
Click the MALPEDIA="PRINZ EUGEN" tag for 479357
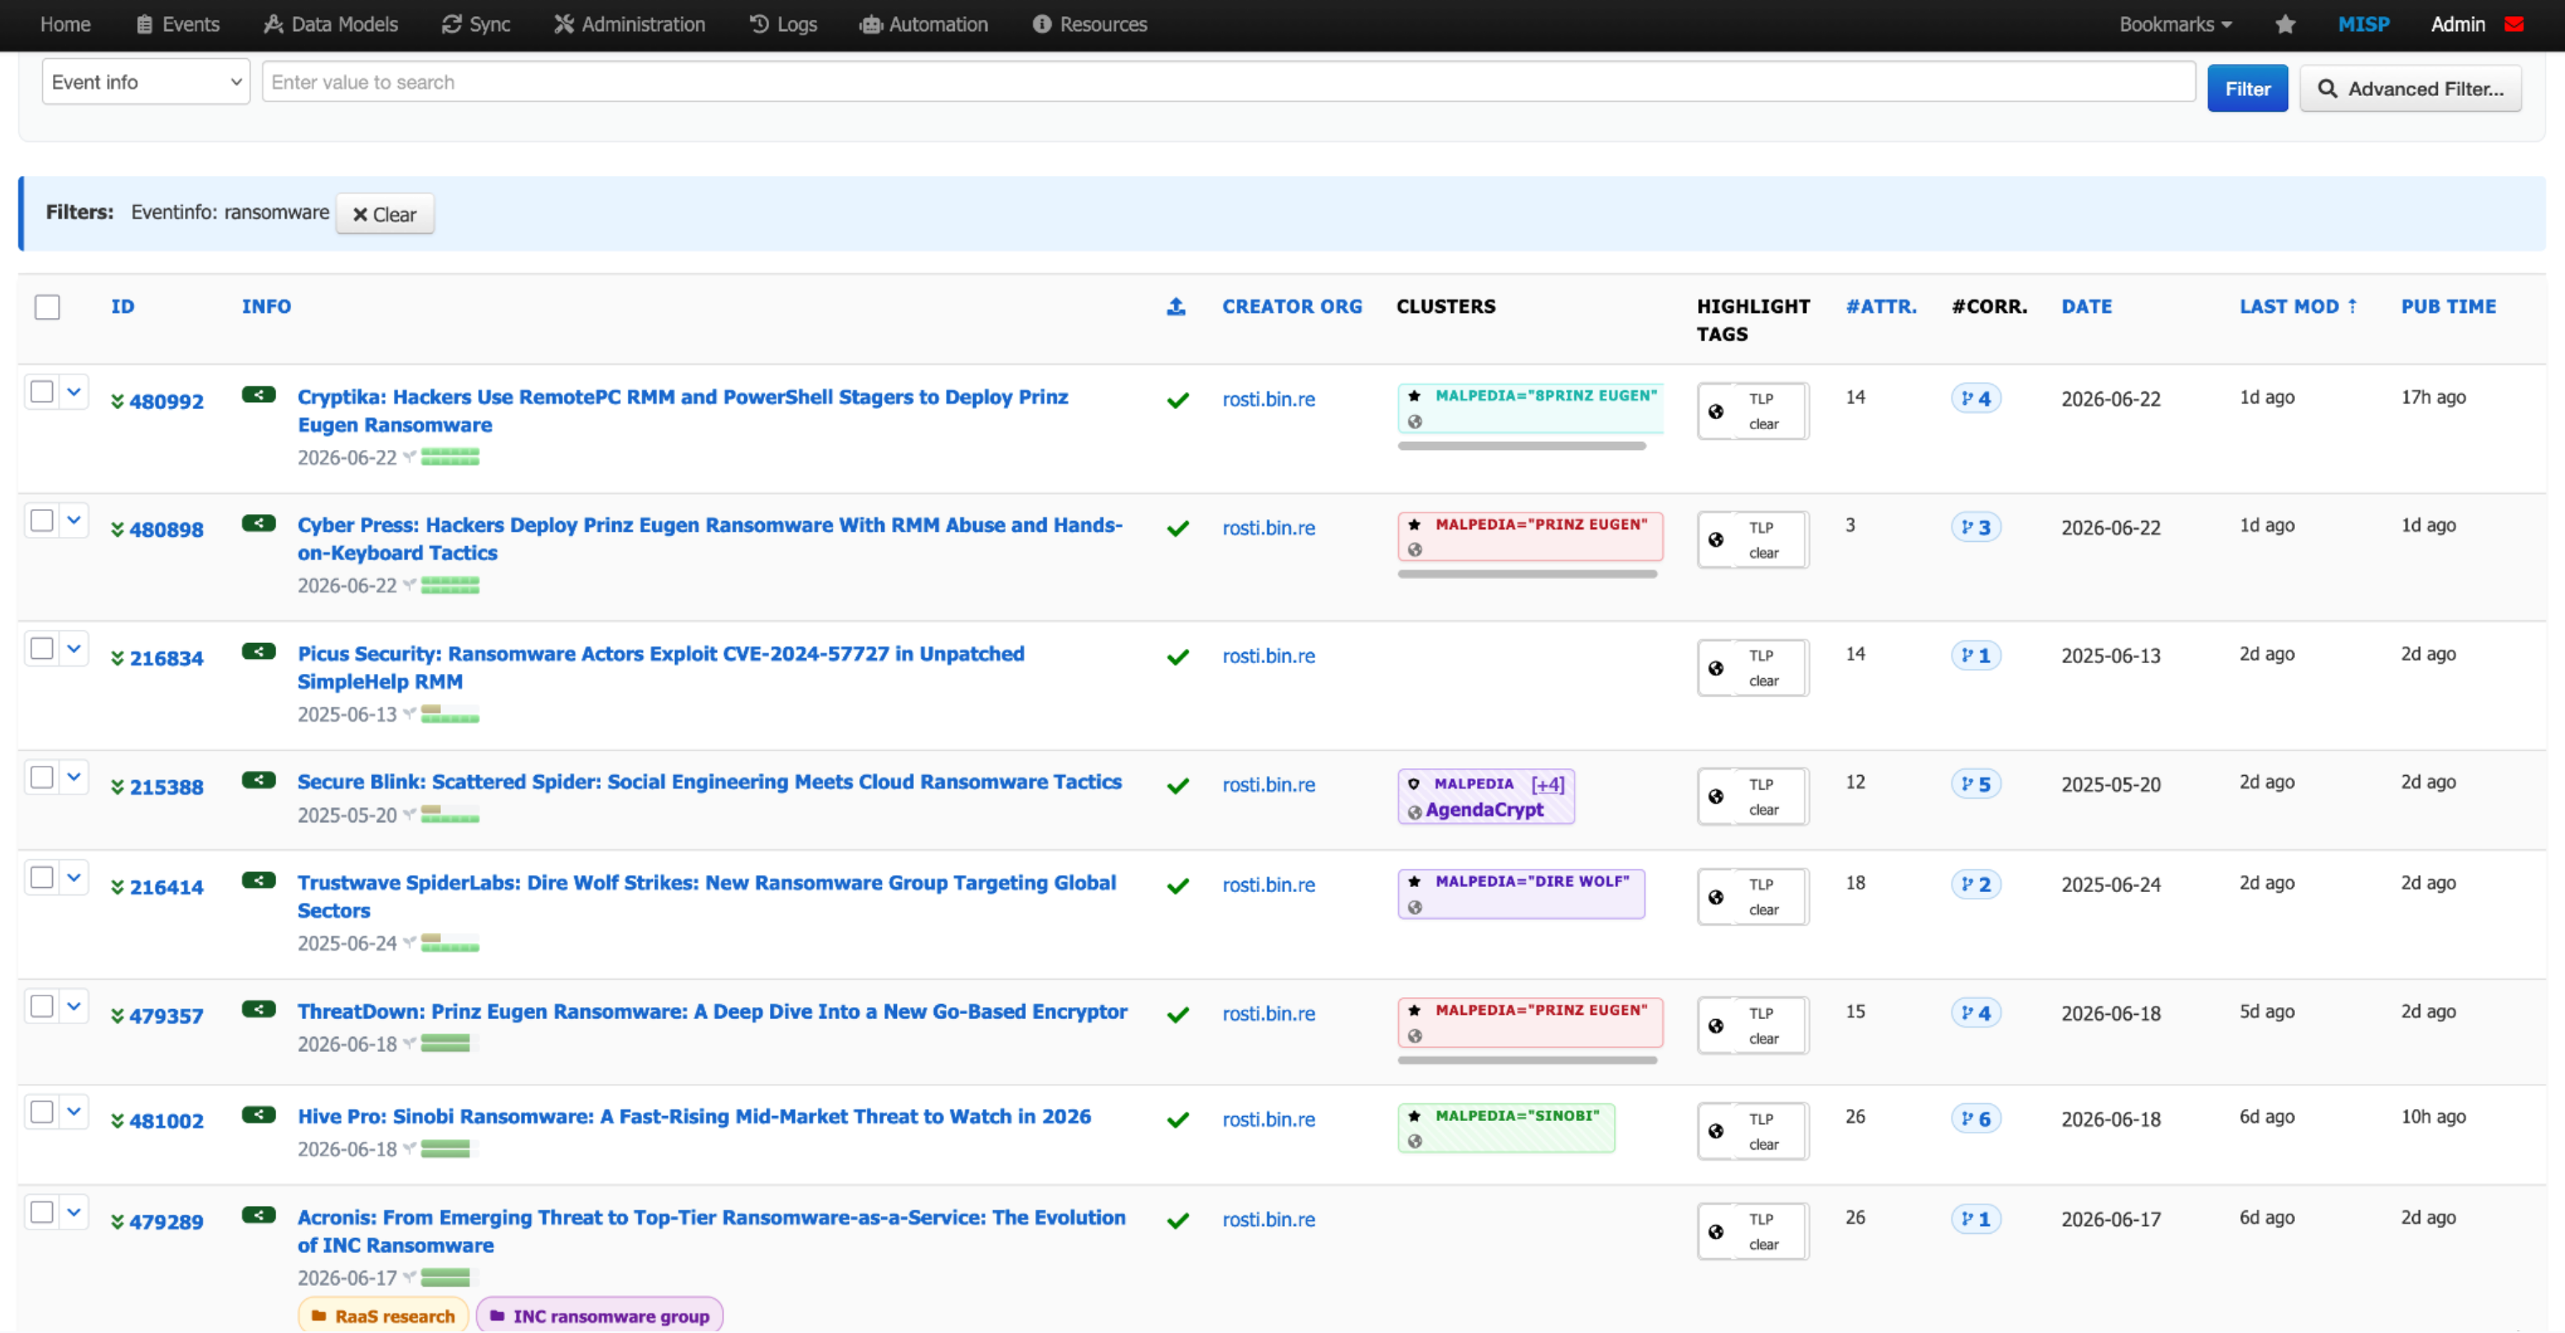point(1531,1022)
